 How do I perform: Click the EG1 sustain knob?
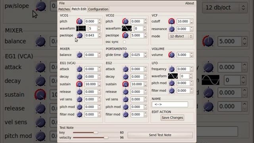(x=79, y=84)
